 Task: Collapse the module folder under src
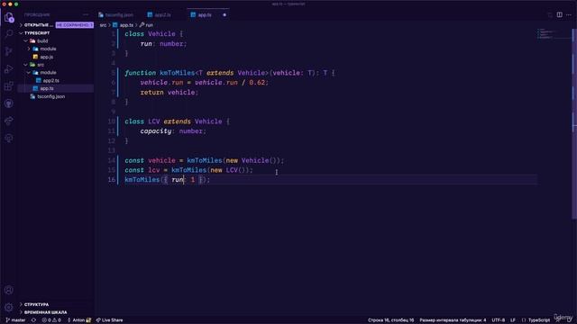(29, 73)
